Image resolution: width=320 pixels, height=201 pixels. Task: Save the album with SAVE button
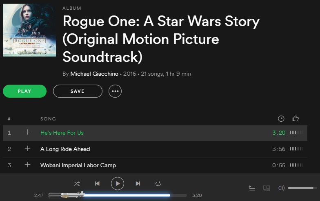78,91
